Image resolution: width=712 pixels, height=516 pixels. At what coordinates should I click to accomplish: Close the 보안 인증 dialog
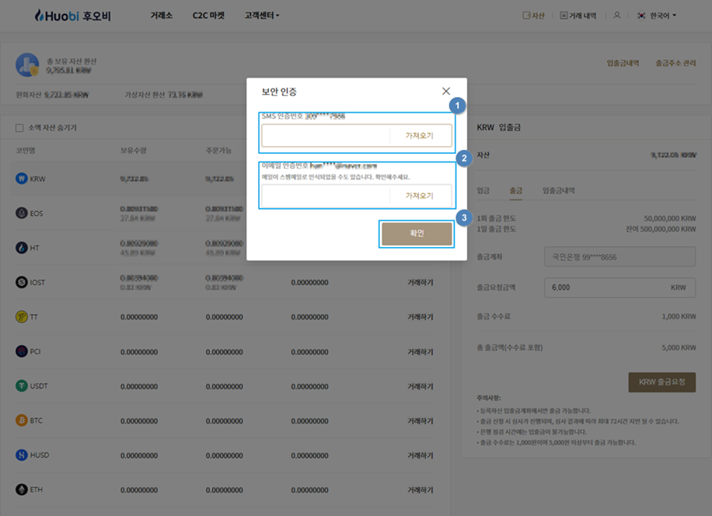coord(446,91)
